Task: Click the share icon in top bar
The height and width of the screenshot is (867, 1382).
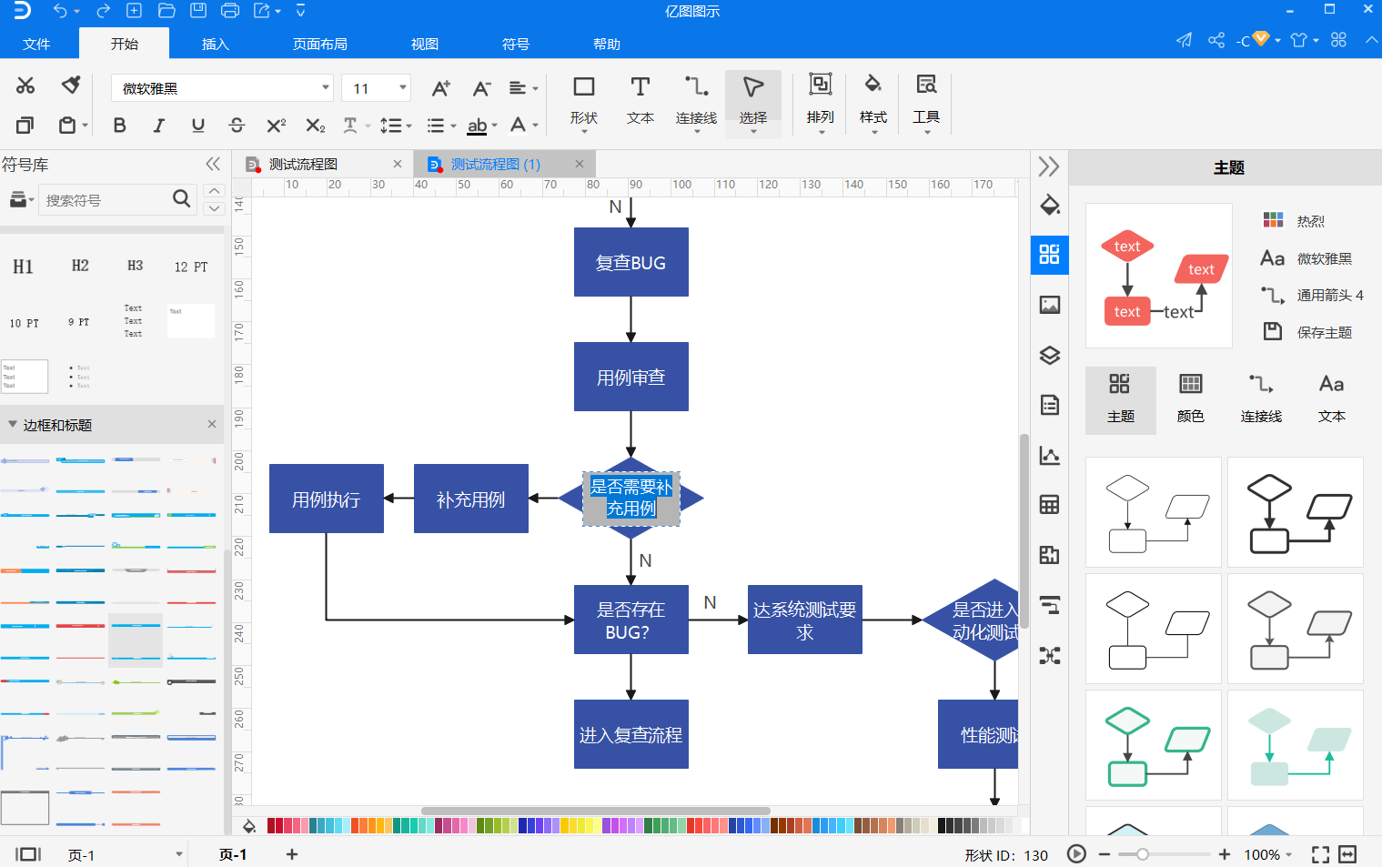Action: point(1216,40)
